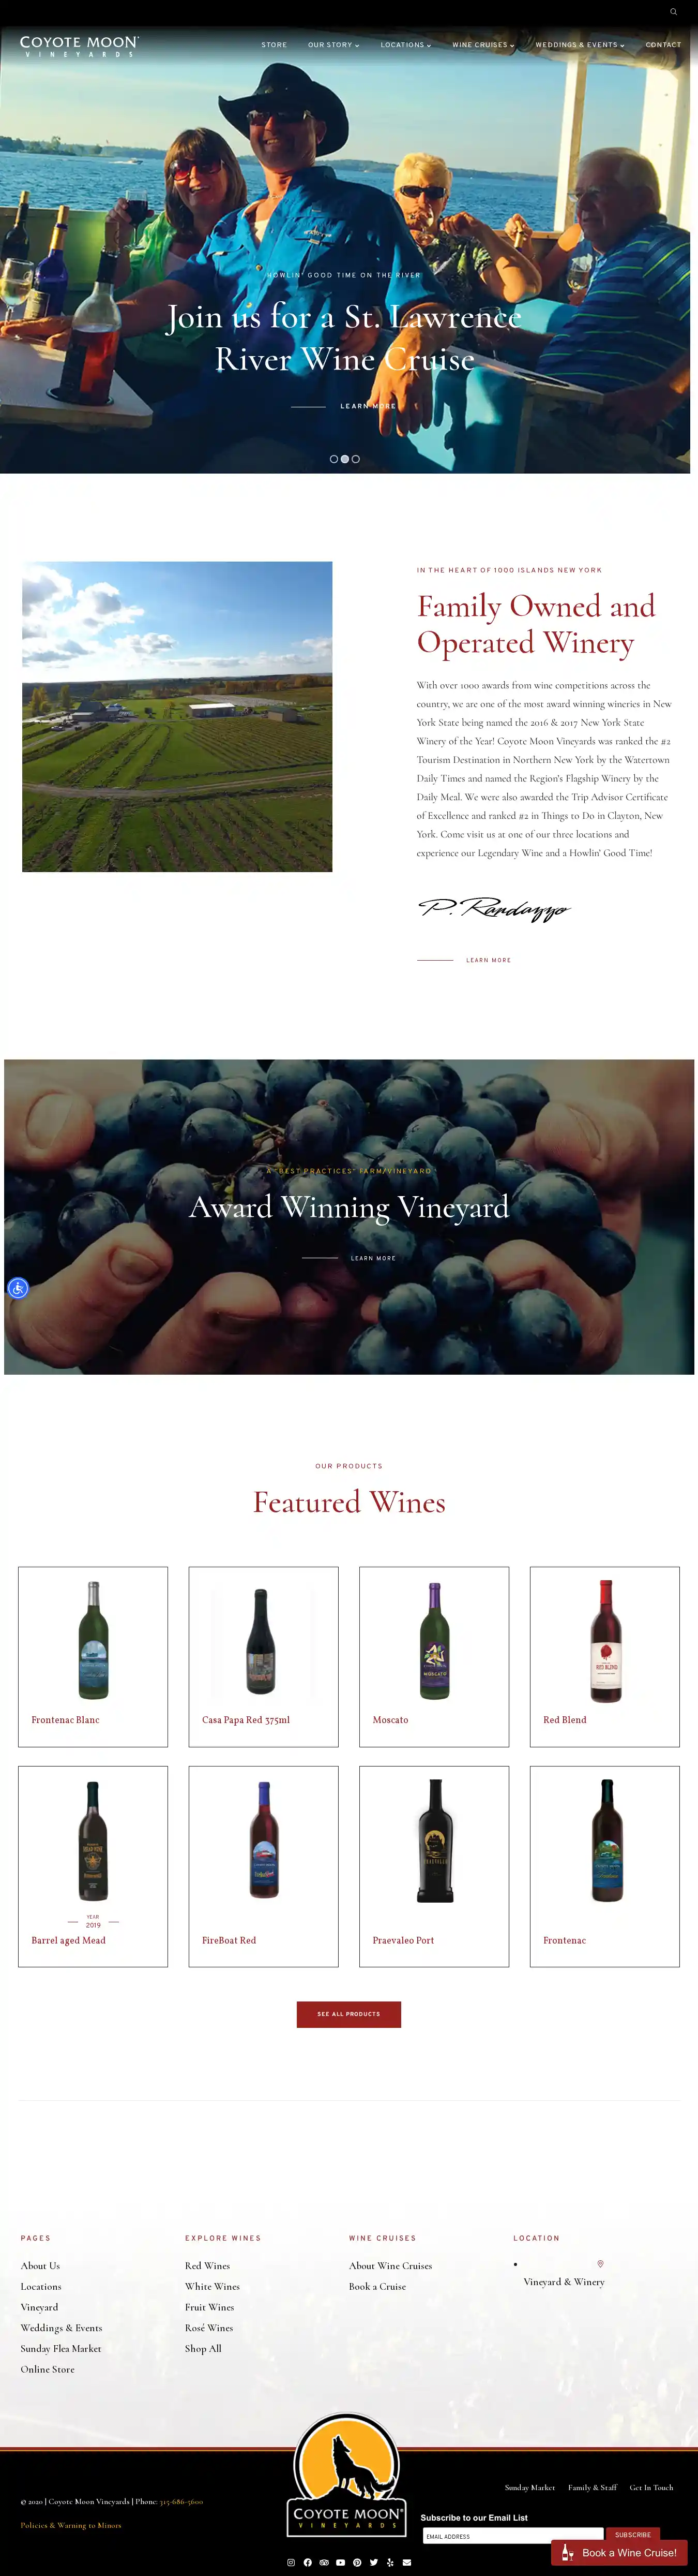Click the Book a Wine Cruise button
This screenshot has height=2576, width=698.
click(619, 2552)
